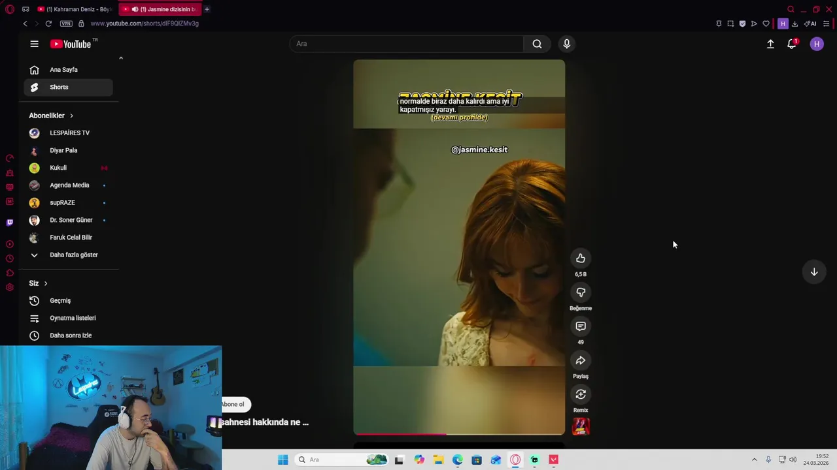Select Shorts in sidebar
The height and width of the screenshot is (470, 837).
pyautogui.click(x=68, y=87)
